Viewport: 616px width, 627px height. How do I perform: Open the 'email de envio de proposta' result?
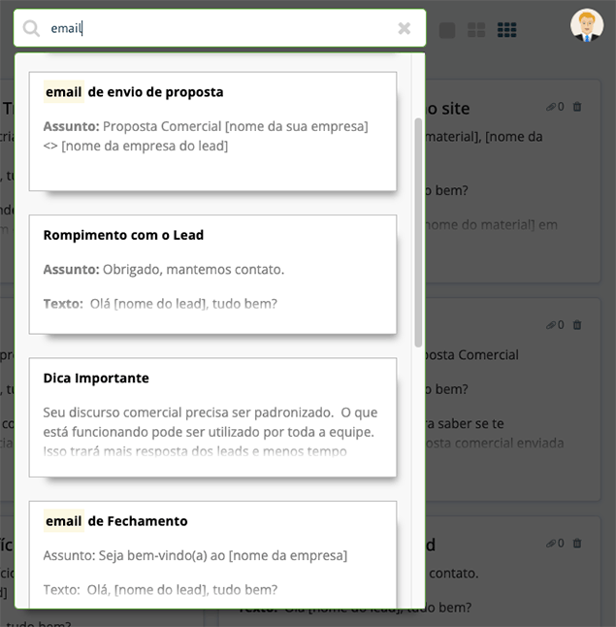pos(212,132)
